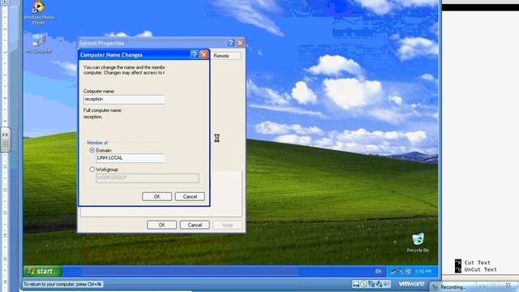The width and height of the screenshot is (519, 292).
Task: Click the EN language indicator on taskbar
Action: click(378, 271)
